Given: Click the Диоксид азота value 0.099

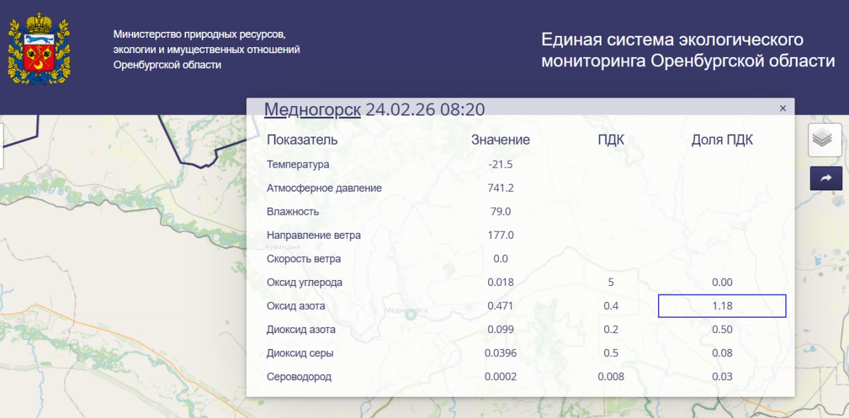Looking at the screenshot, I should click(500, 330).
